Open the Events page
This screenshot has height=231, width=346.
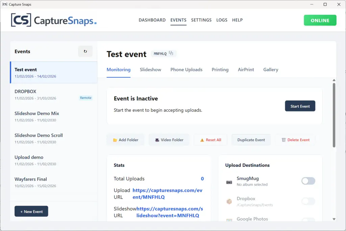178,20
